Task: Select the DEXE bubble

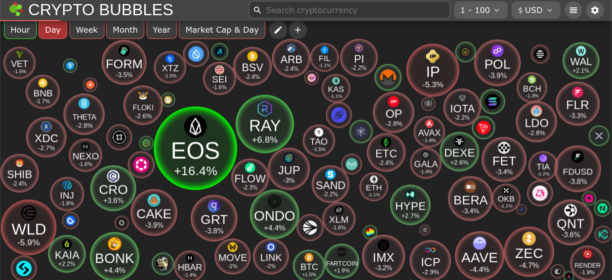Action: tap(459, 152)
